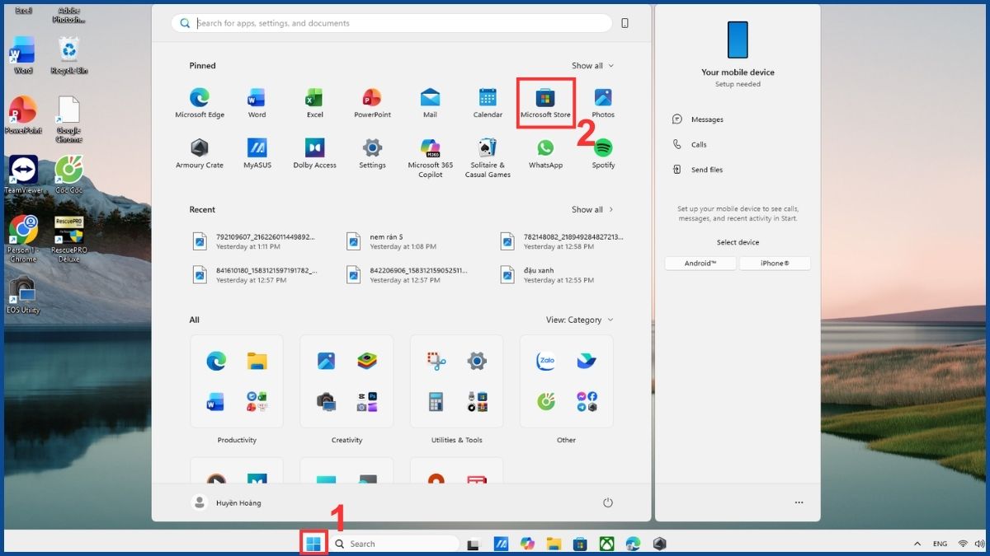Screen dimensions: 990x556
Task: Open Edge in the Productivity group
Action: (216, 361)
